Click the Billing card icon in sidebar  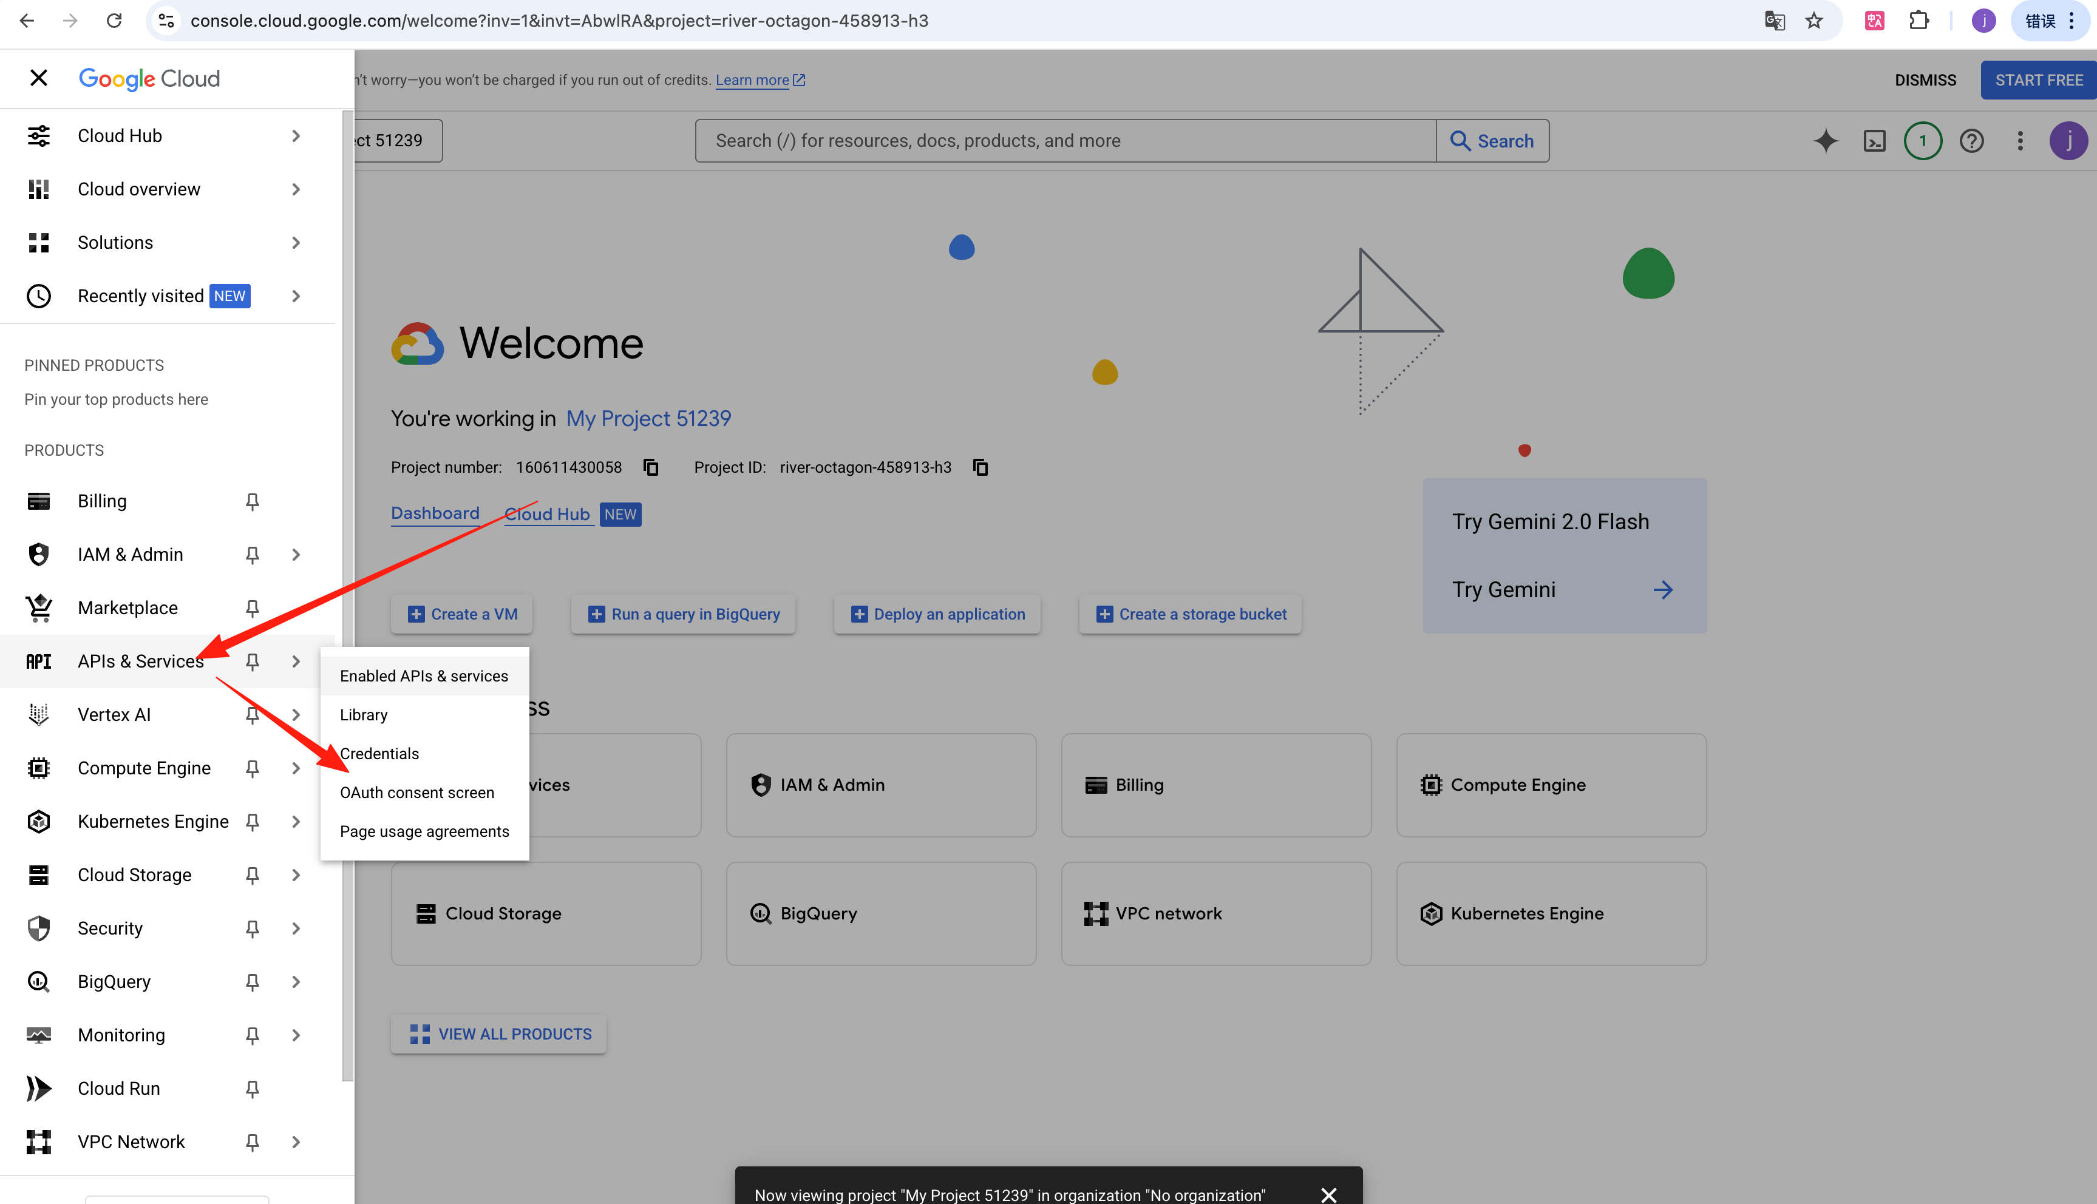click(38, 501)
